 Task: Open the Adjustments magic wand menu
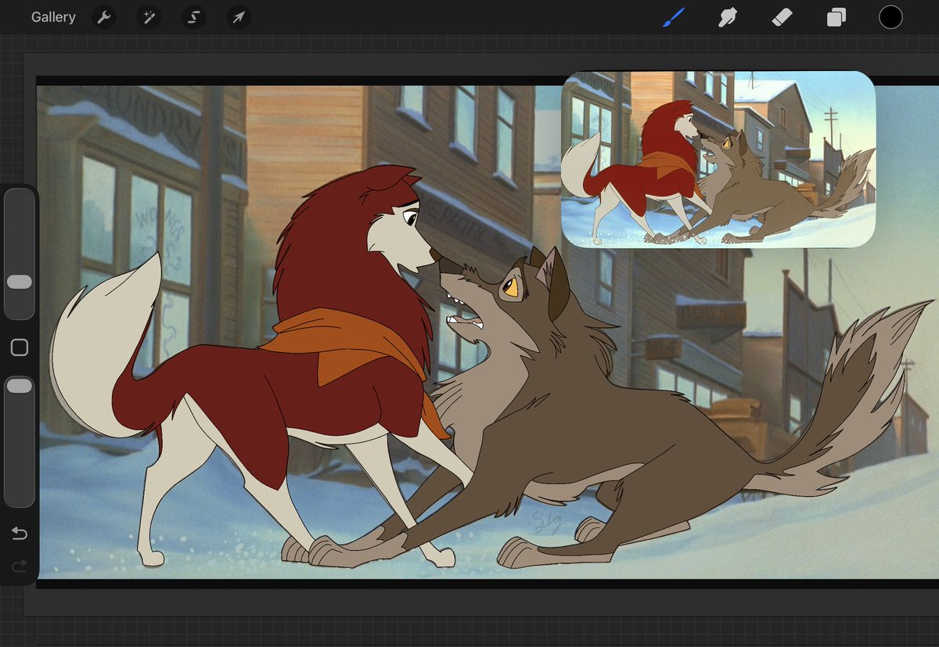pos(149,17)
